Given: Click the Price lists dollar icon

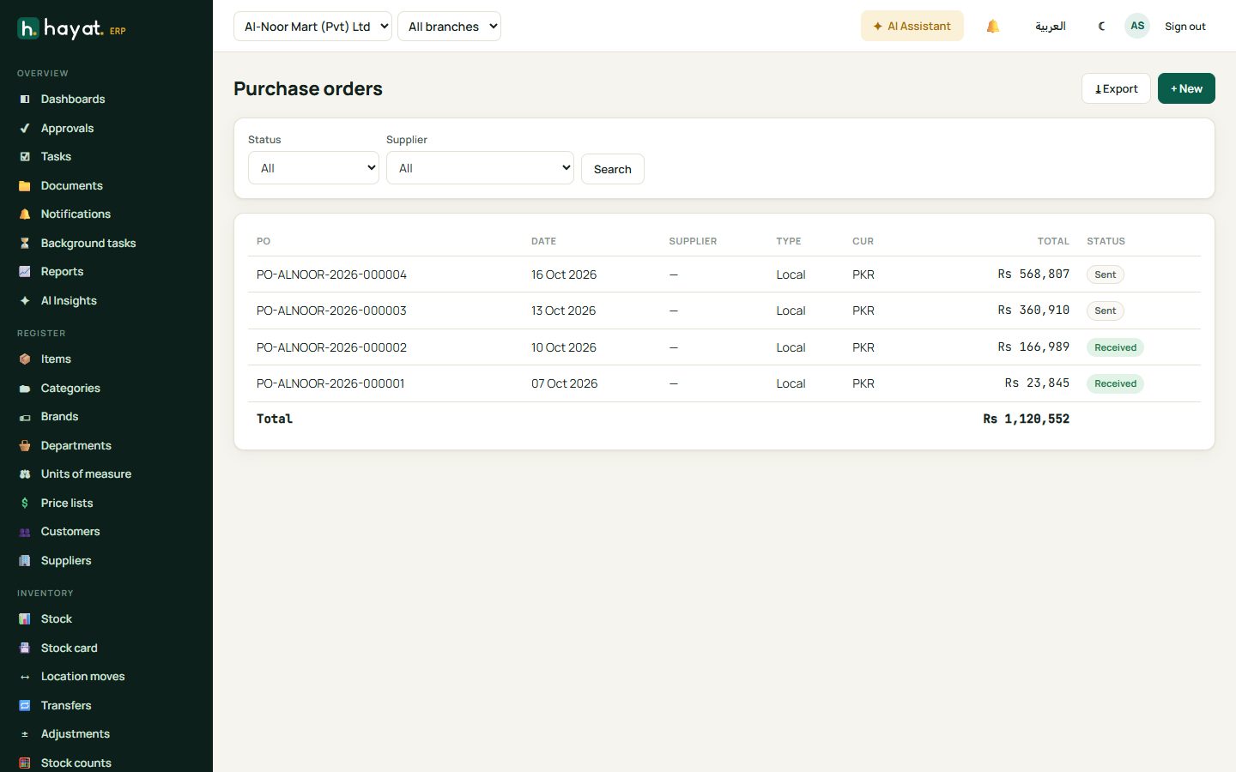Looking at the screenshot, I should [x=25, y=504].
